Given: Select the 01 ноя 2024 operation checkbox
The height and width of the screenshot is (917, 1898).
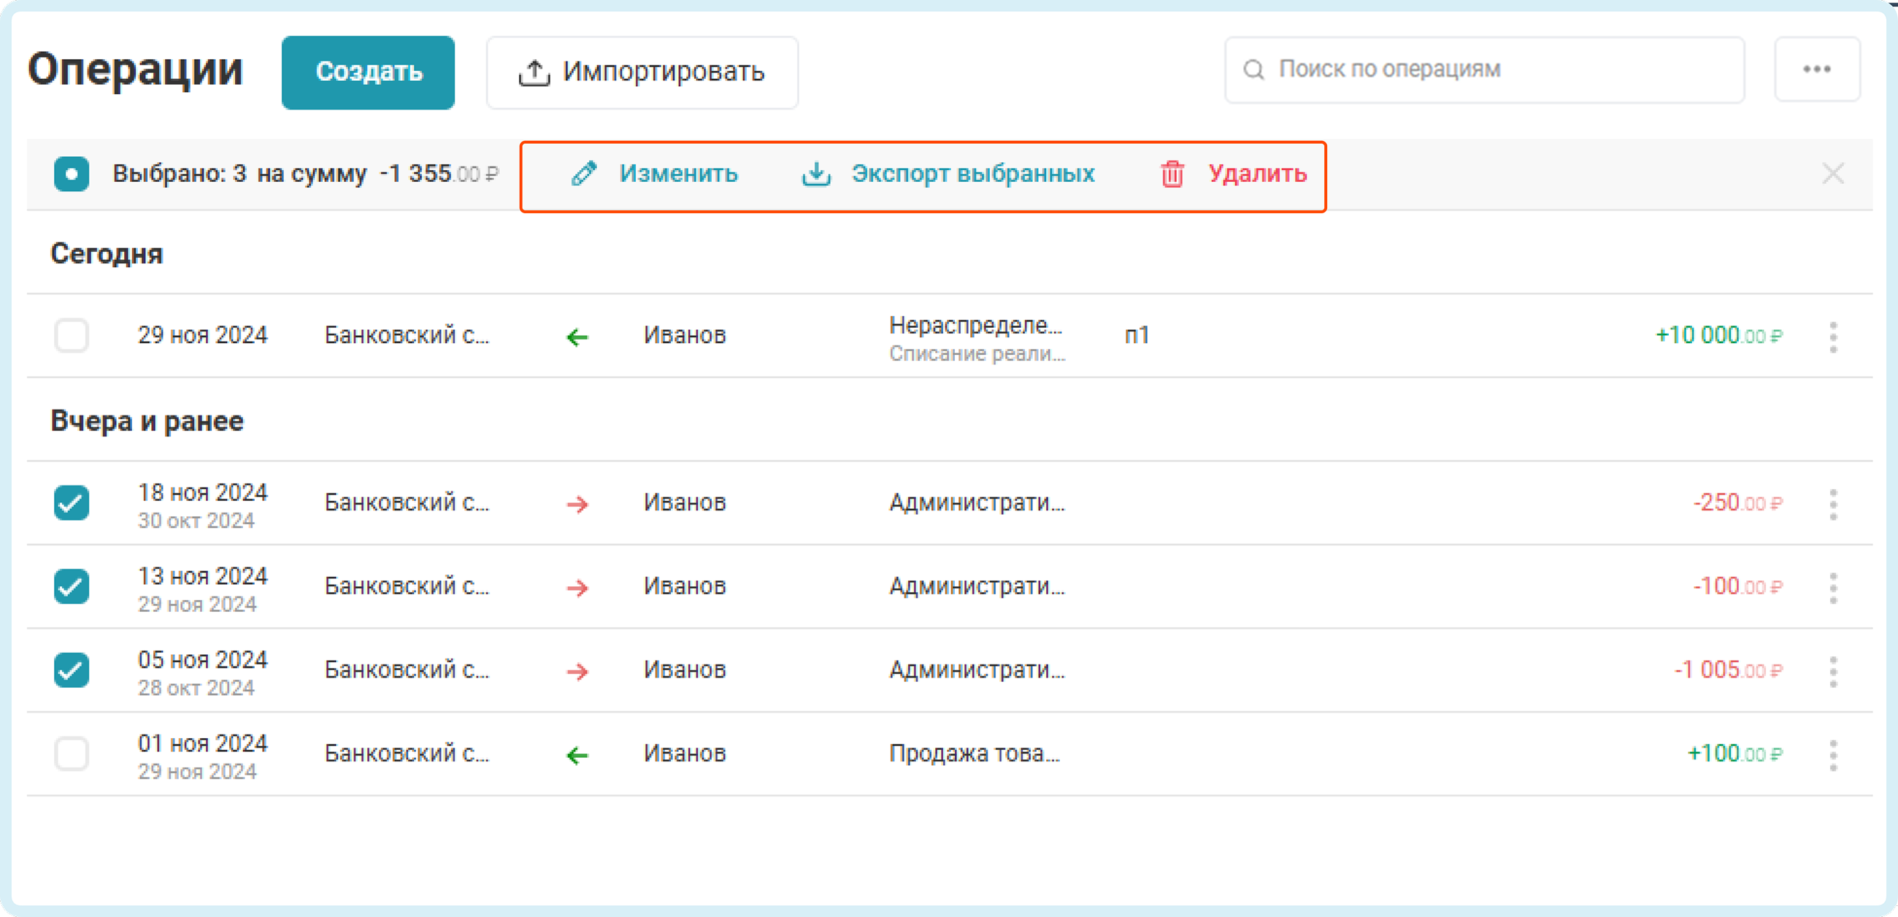Looking at the screenshot, I should [72, 753].
